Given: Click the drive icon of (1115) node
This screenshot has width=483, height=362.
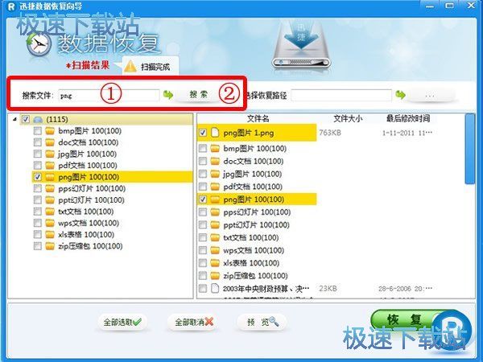Looking at the screenshot, I should coord(38,119).
